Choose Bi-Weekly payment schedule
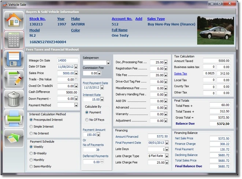242x179 pixels. [x=31, y=154]
